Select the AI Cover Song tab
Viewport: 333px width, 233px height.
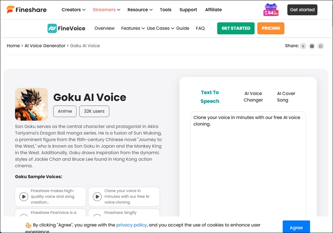pos(286,97)
